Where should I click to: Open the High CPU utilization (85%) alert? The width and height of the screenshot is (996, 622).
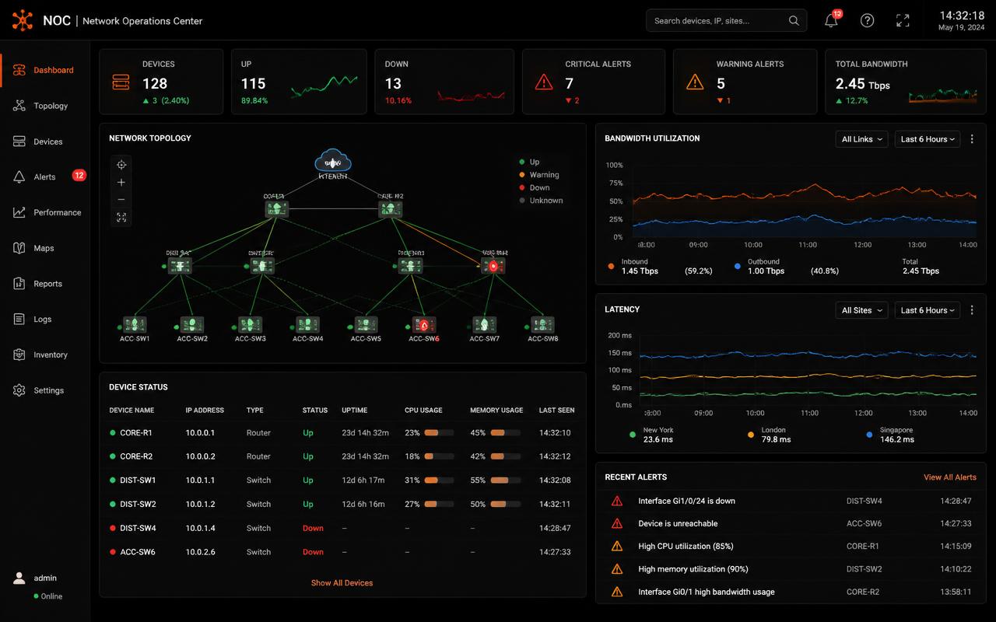686,547
